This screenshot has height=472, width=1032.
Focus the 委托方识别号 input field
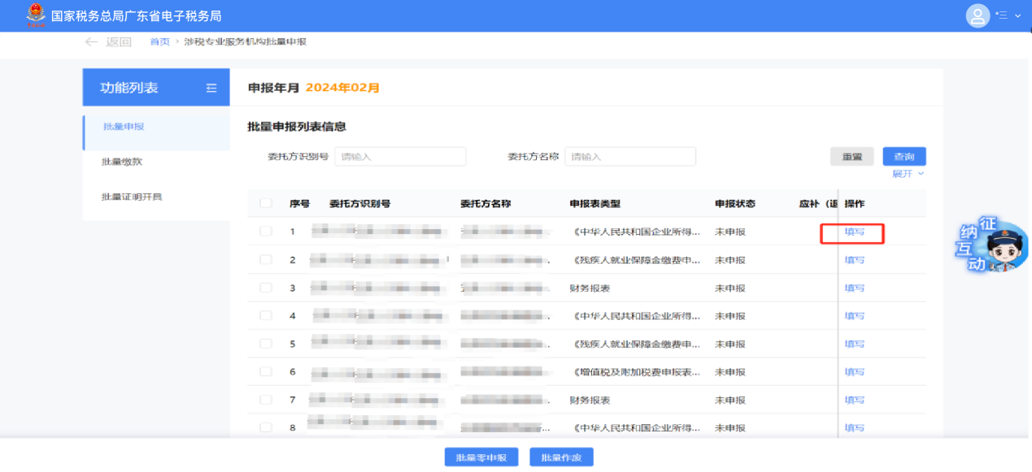pyautogui.click(x=400, y=157)
